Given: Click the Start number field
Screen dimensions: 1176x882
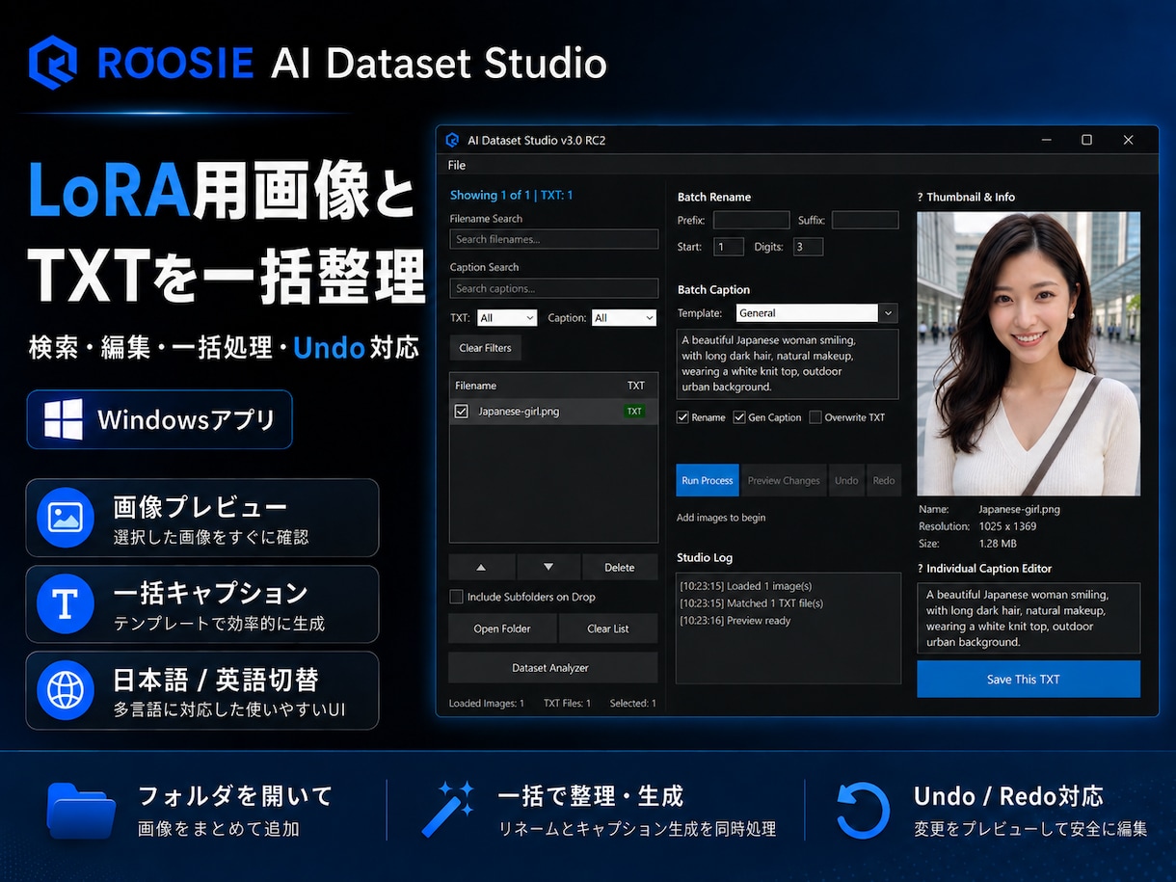Looking at the screenshot, I should click(729, 247).
